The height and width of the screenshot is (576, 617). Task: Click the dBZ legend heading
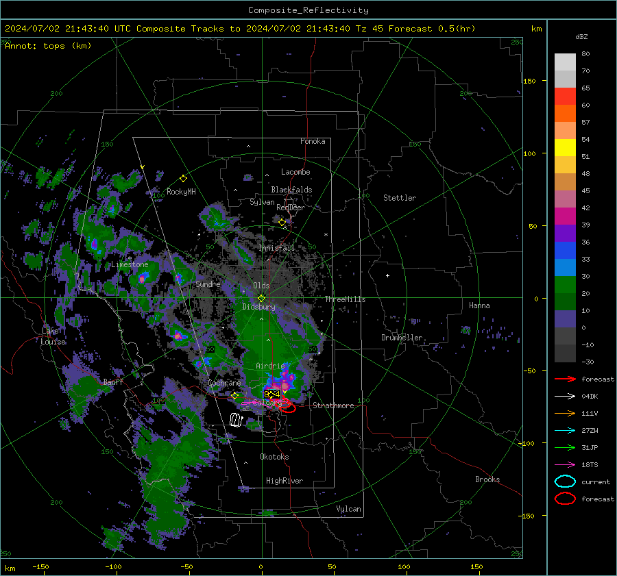581,36
